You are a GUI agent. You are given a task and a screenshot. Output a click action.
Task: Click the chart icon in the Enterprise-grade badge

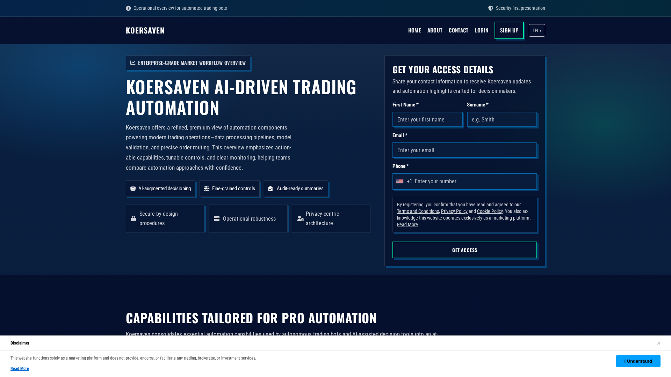(133, 63)
